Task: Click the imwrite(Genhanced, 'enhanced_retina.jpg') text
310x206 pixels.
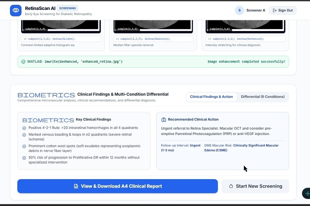Action: (83, 61)
